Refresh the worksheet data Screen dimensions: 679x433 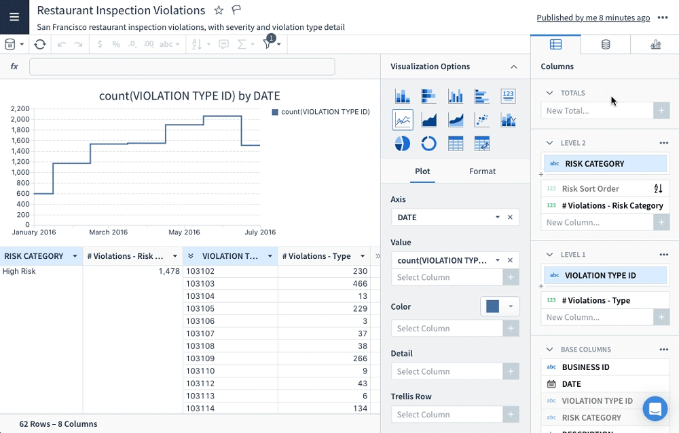(40, 44)
